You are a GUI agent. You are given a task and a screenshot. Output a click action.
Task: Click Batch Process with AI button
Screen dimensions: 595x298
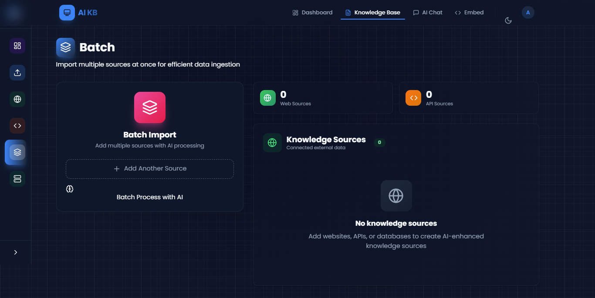[150, 197]
